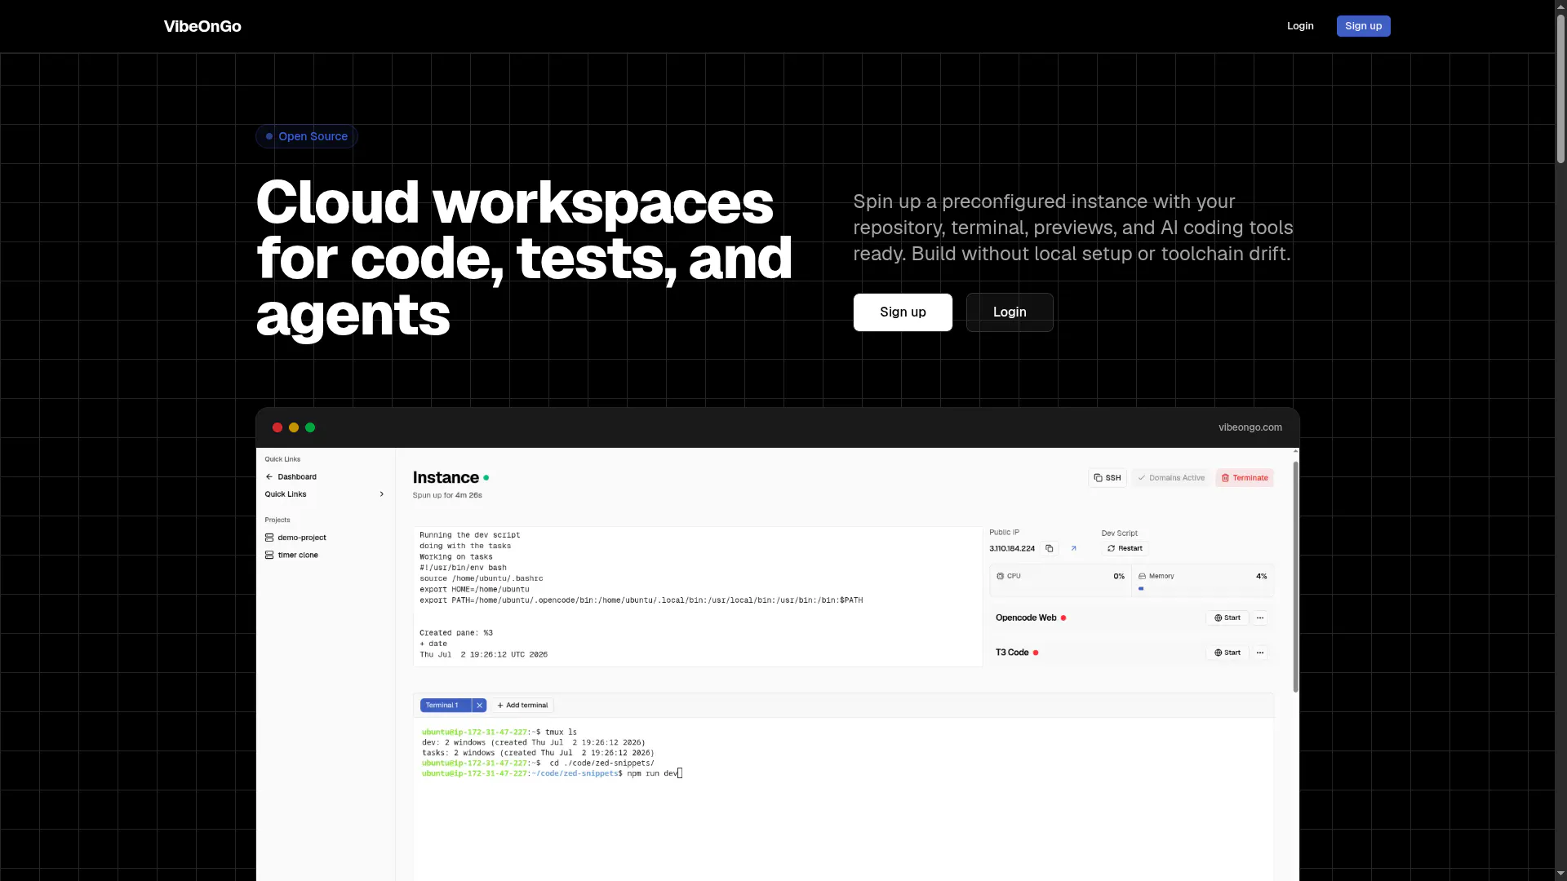The image size is (1567, 881).
Task: Click the Public IP label
Action: (x=1004, y=533)
